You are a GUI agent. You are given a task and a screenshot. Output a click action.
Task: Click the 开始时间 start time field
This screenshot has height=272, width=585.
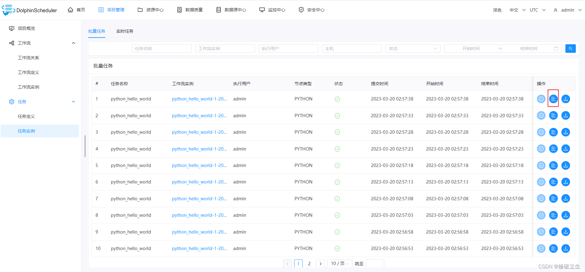(x=471, y=49)
